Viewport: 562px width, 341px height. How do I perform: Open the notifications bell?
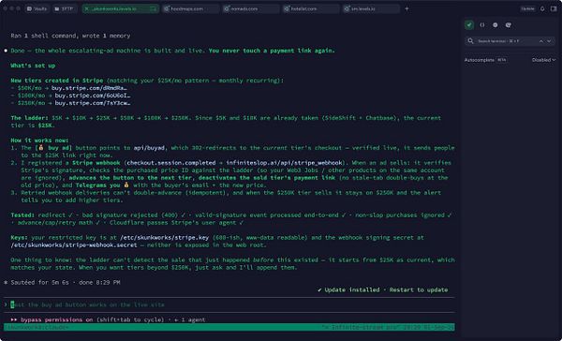point(542,8)
